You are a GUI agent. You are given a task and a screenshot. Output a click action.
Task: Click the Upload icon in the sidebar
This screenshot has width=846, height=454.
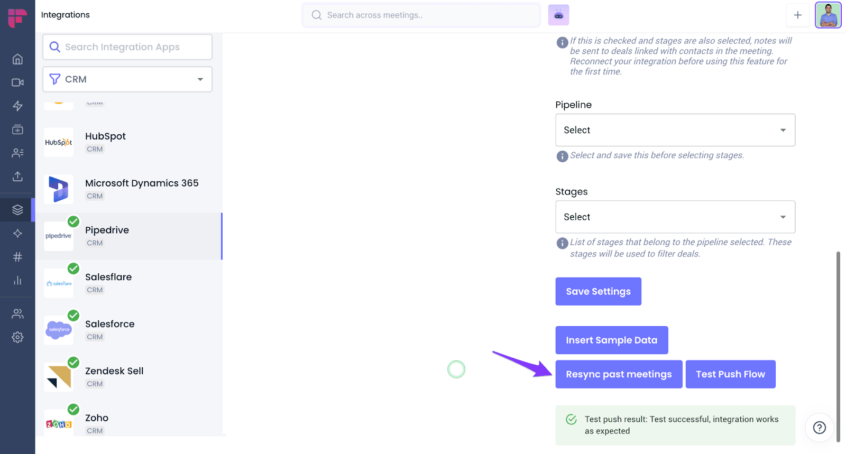17,177
